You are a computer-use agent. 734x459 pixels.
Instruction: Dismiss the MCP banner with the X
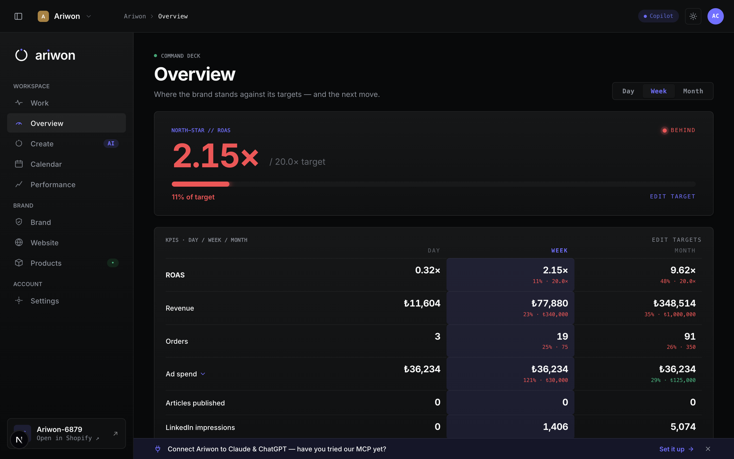708,449
